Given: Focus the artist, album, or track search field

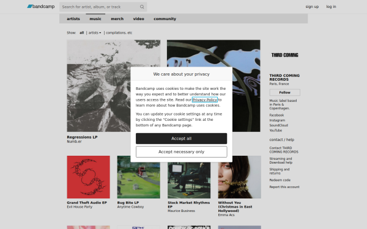Looking at the screenshot, I should coord(103,7).
